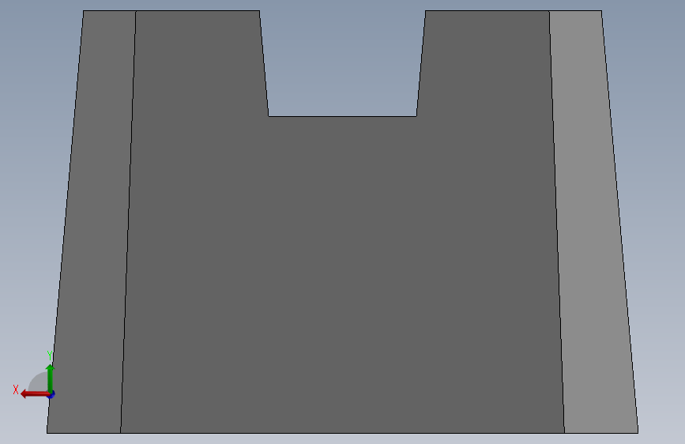Click the blue origin dot of the triad

(x=51, y=394)
